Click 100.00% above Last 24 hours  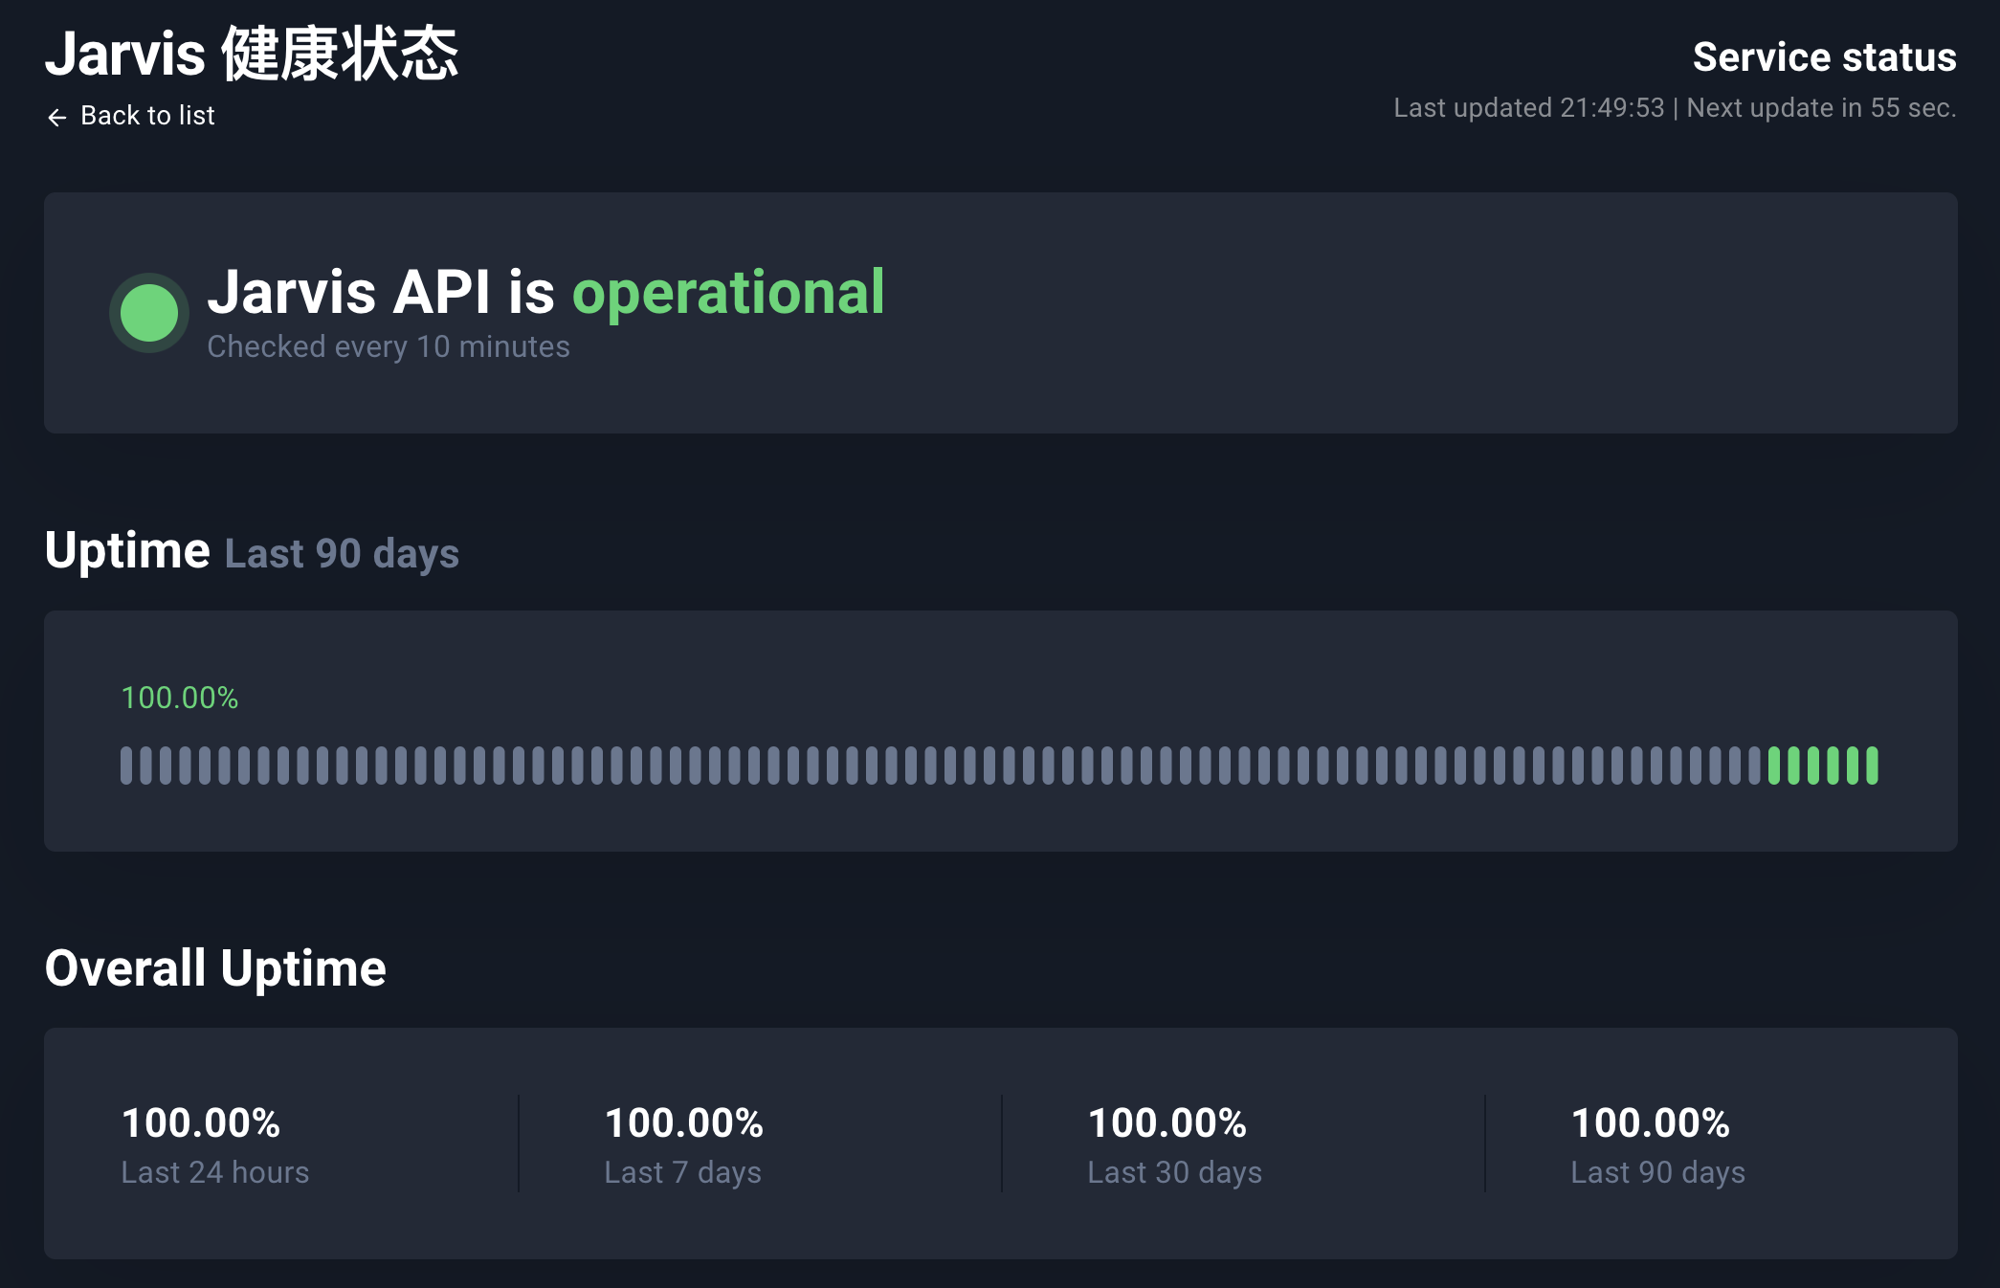click(x=201, y=1122)
